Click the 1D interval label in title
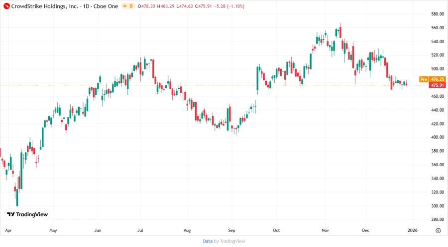The width and height of the screenshot is (448, 247). (x=86, y=6)
